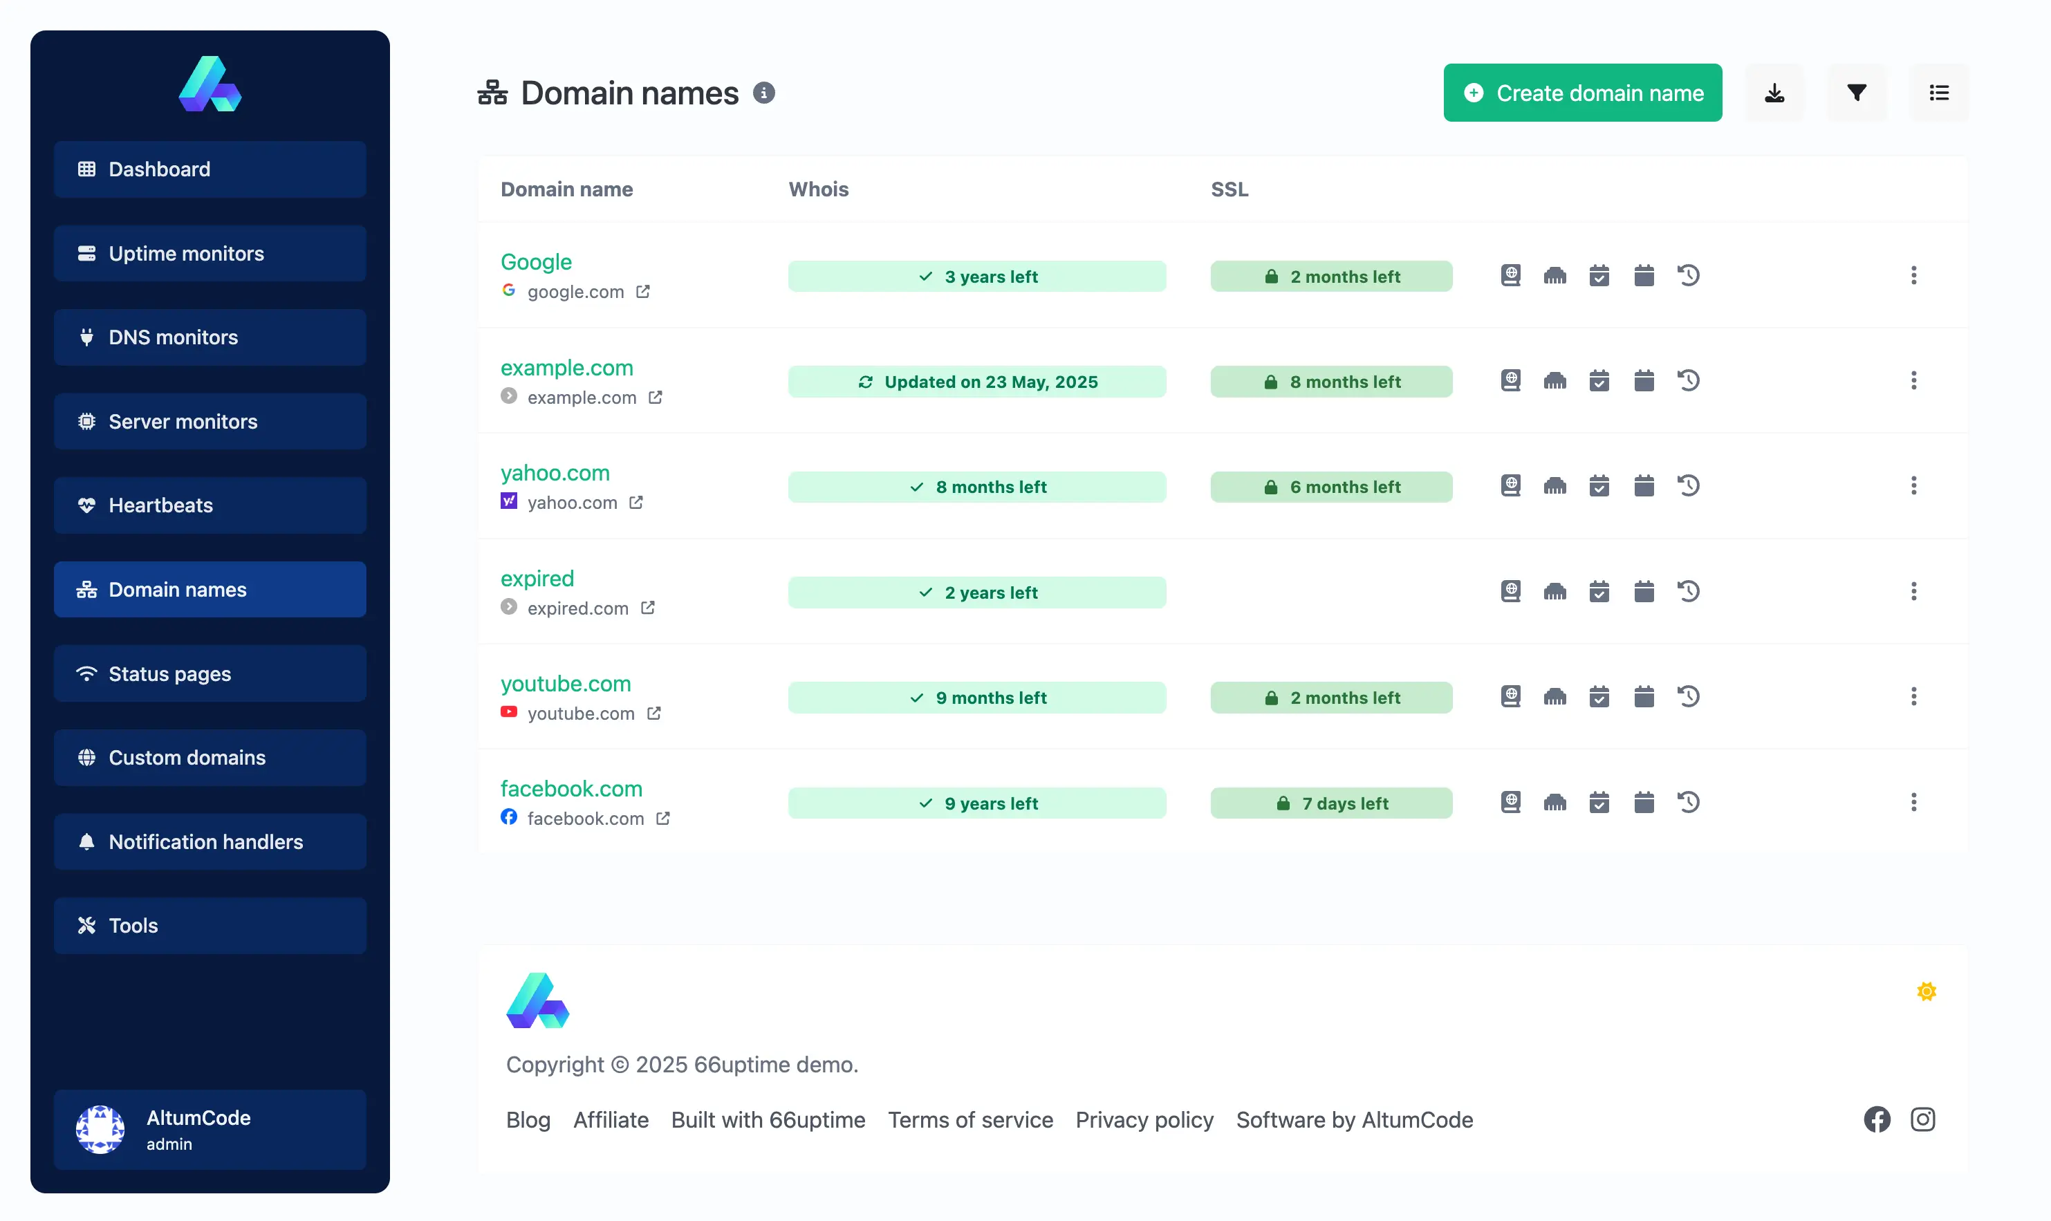This screenshot has height=1221, width=2051.
Task: Open Server monitors in the sidebar
Action: [x=210, y=421]
